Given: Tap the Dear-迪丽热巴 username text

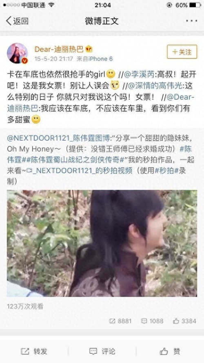Looking at the screenshot, I should coord(60,49).
